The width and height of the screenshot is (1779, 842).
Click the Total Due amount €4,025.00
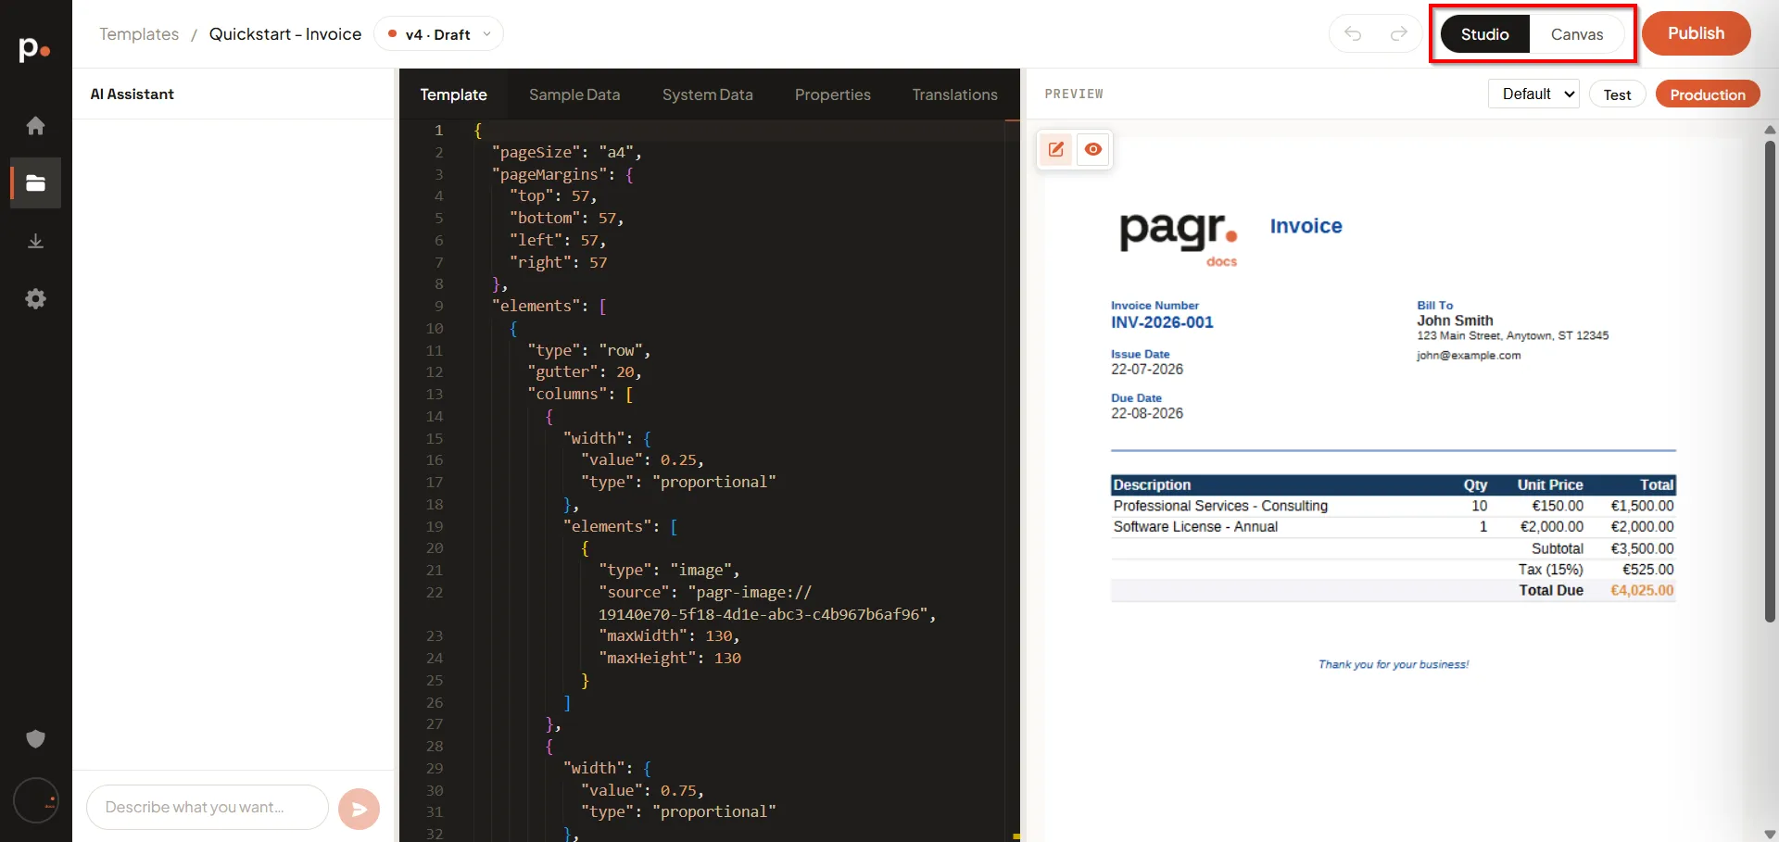(1642, 590)
